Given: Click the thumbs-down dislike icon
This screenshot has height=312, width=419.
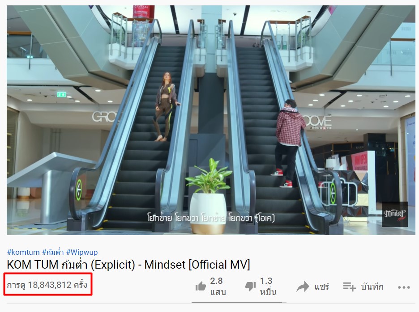Looking at the screenshot, I should coord(250,287).
